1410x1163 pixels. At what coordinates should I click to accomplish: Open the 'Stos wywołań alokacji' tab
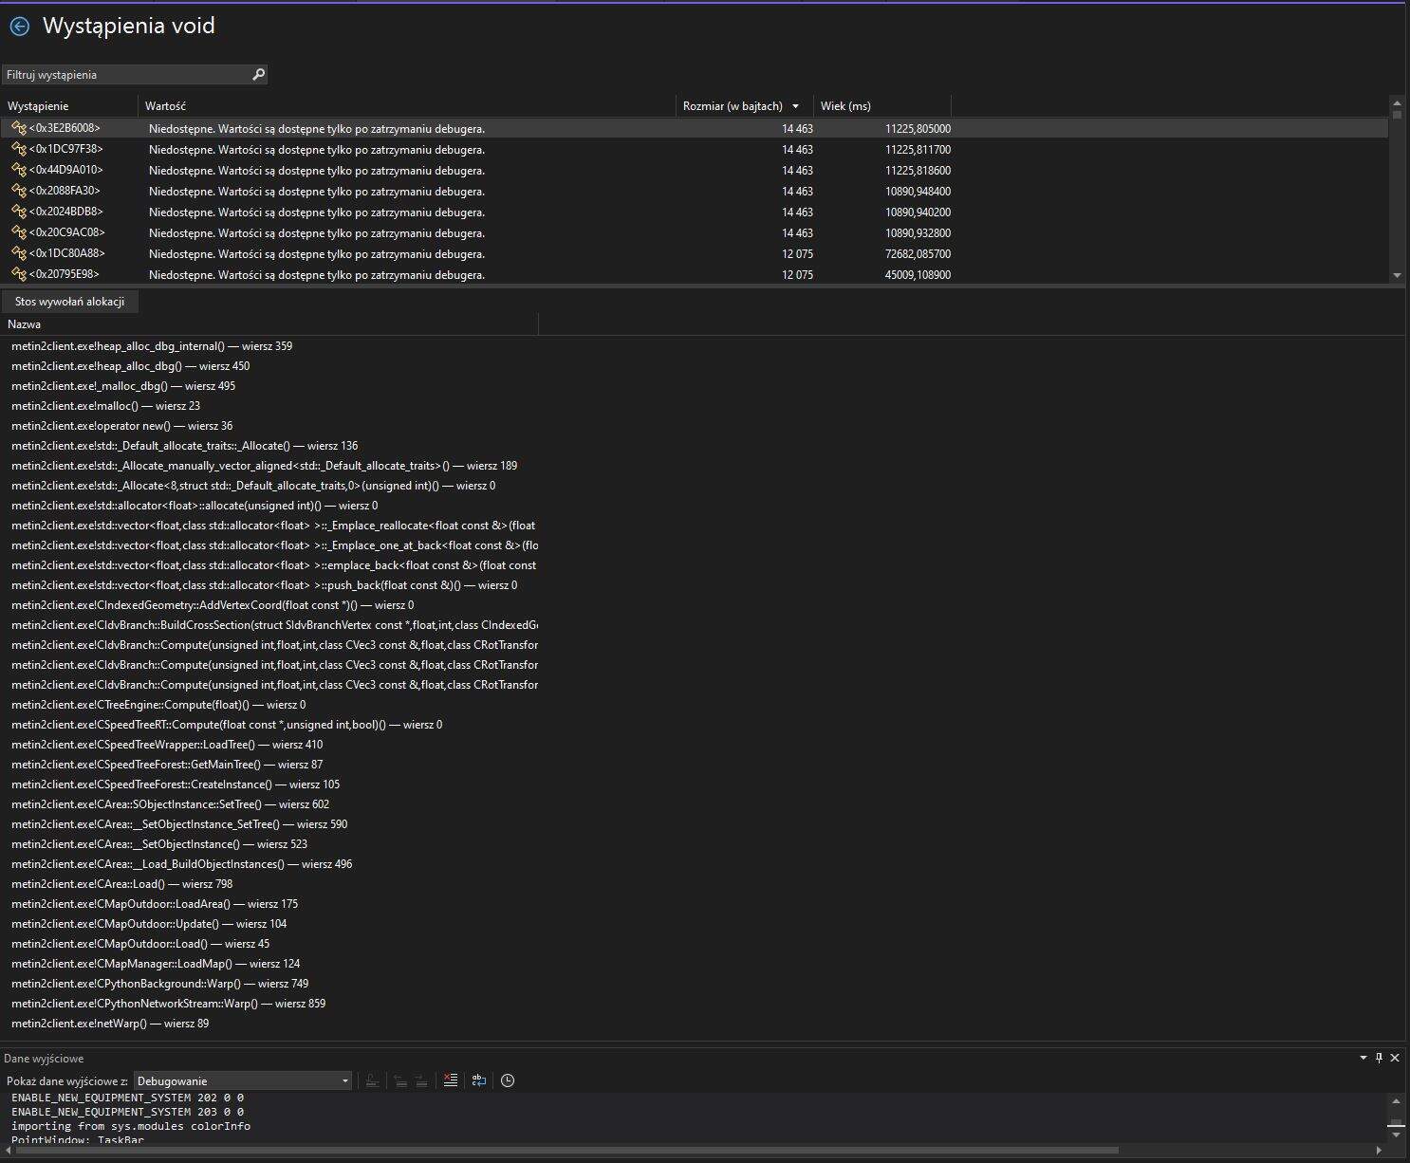[x=69, y=302]
